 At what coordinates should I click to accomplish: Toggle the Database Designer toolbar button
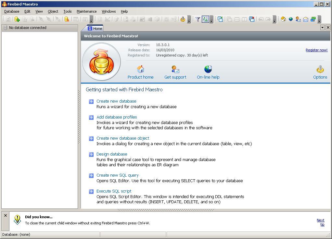(x=205, y=19)
